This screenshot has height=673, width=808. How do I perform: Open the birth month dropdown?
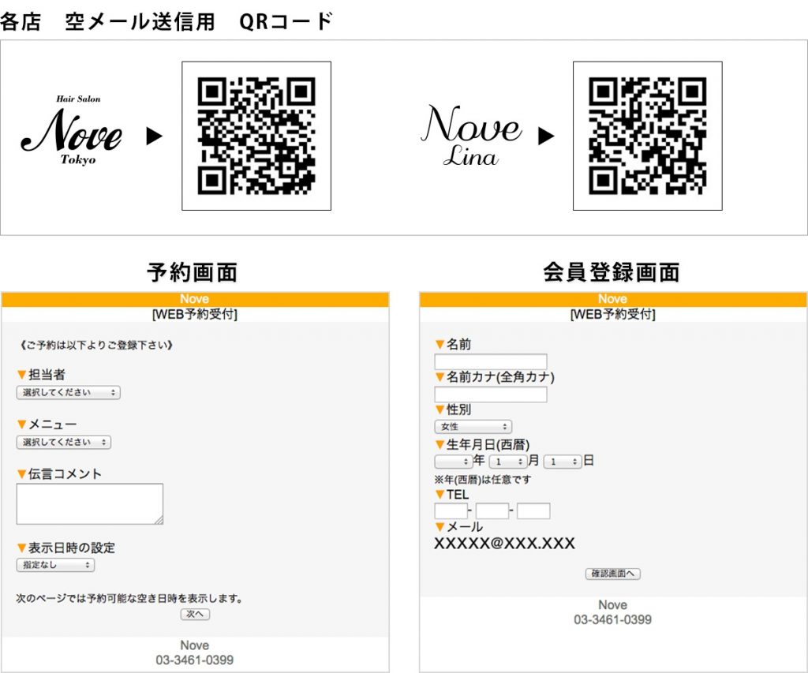508,462
